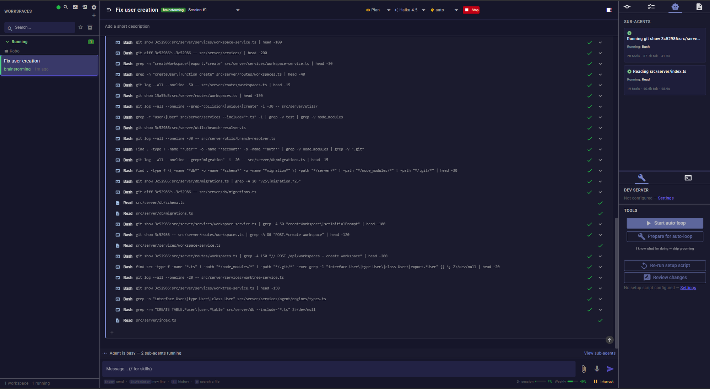Filter favorites with the star icon

pos(81,27)
